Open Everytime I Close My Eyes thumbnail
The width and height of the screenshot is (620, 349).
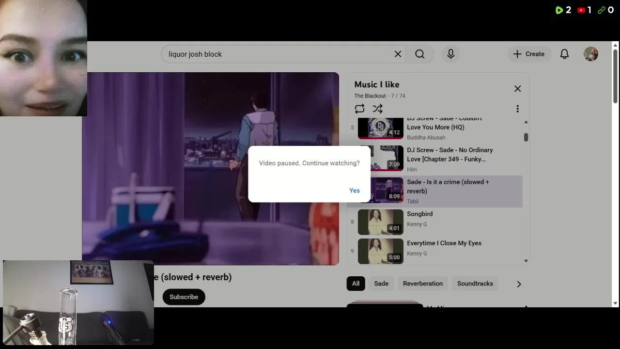[381, 251]
